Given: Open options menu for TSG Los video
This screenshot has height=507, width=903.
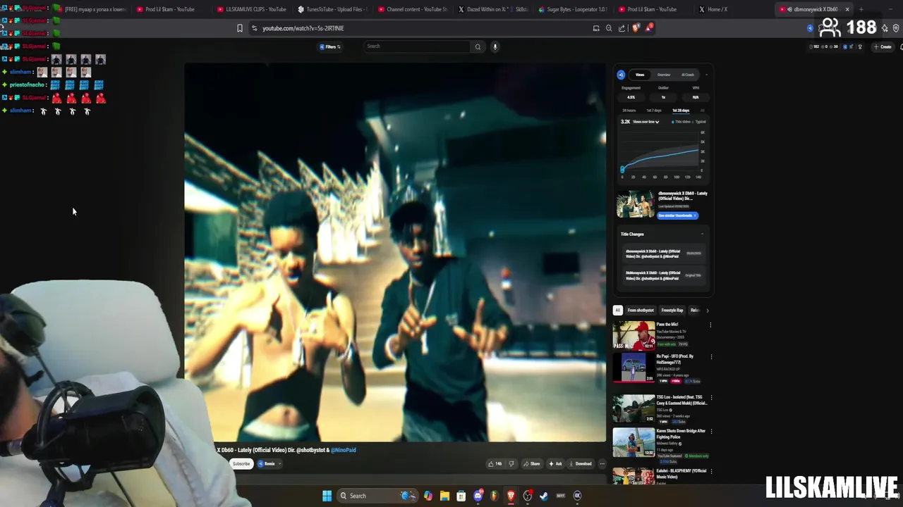Looking at the screenshot, I should tap(710, 398).
